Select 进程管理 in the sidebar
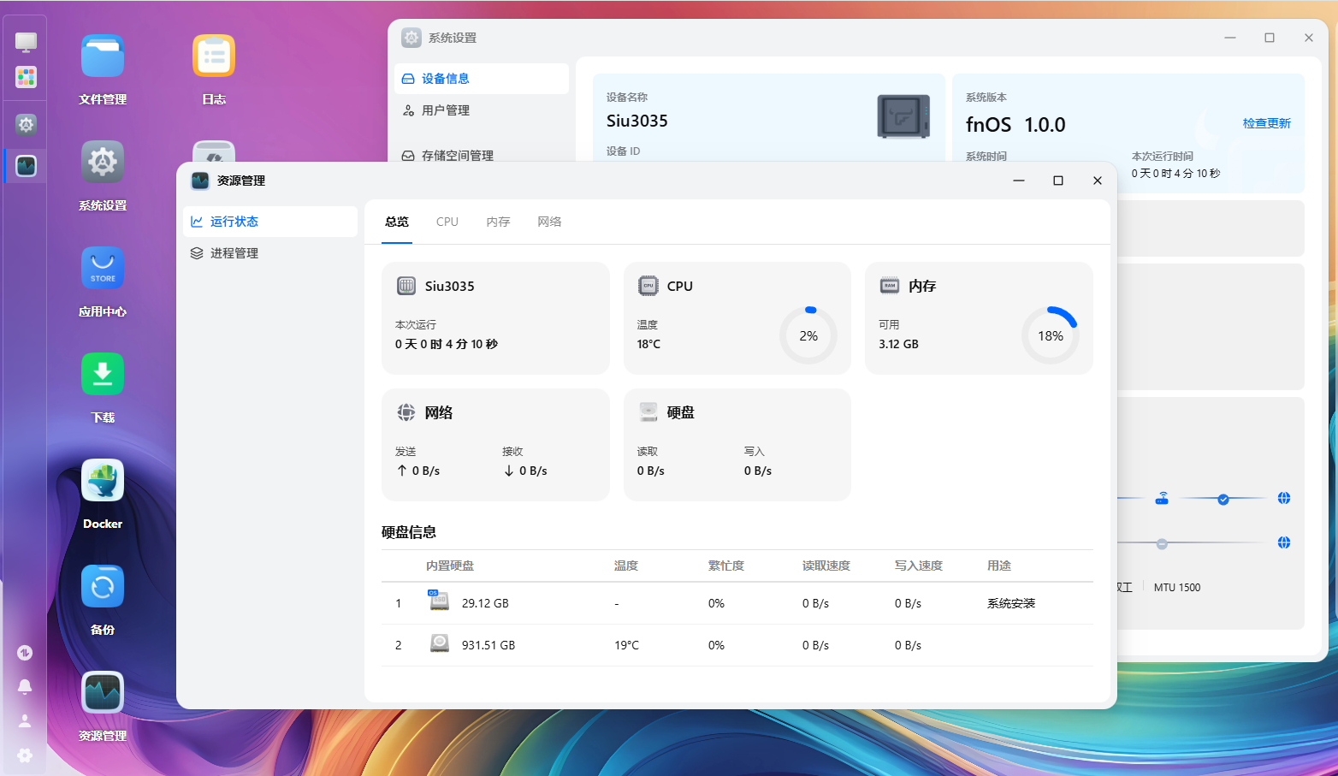The height and width of the screenshot is (776, 1338). click(x=234, y=253)
